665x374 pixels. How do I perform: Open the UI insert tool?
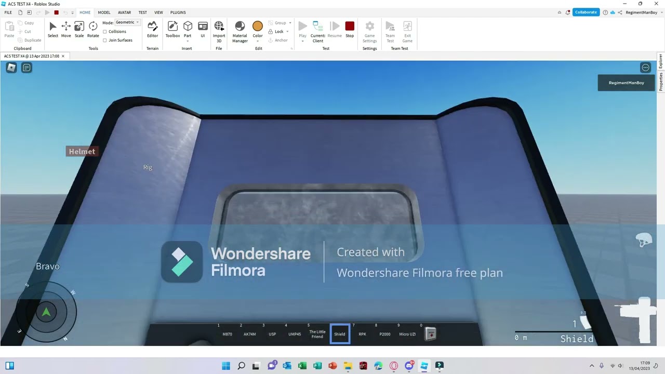203,30
